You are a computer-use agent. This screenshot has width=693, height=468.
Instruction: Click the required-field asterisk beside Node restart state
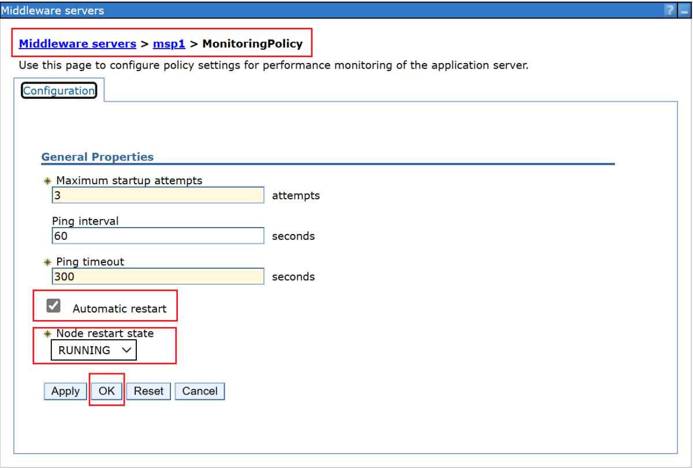(47, 333)
